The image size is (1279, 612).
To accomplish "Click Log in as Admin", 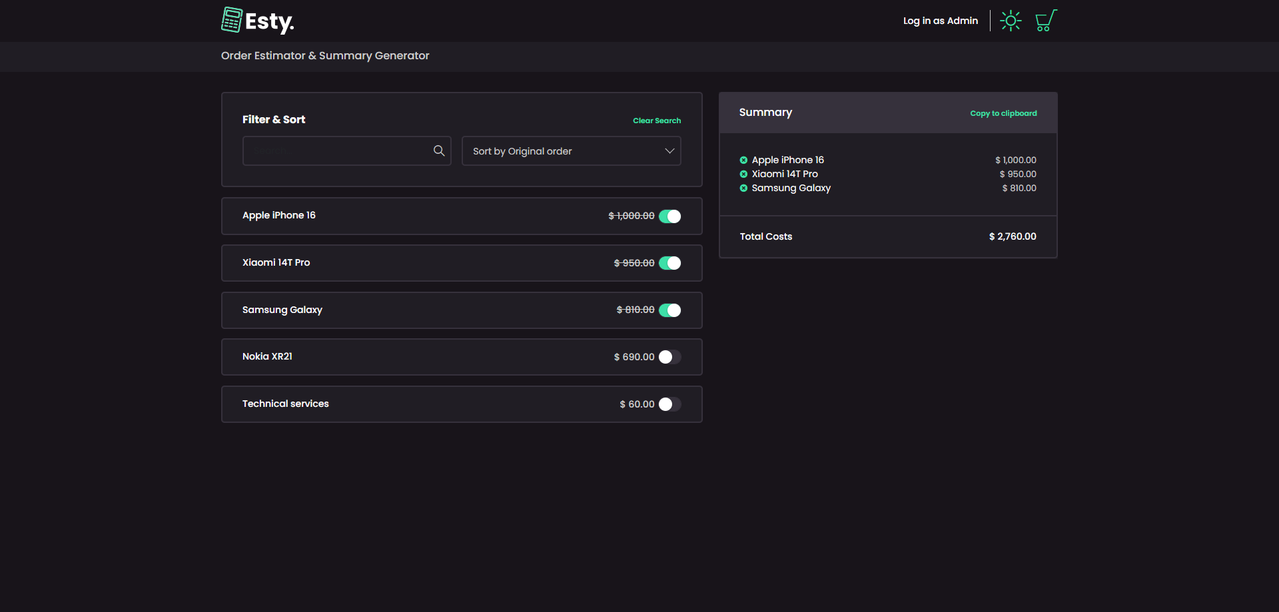I will coord(940,21).
